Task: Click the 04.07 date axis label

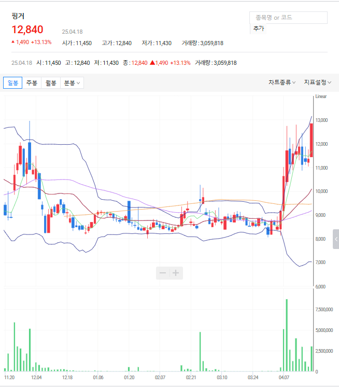Action: coord(284,377)
